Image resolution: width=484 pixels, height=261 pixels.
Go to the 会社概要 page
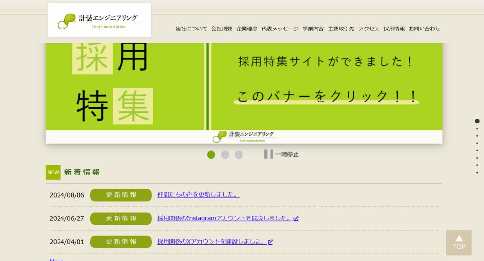point(222,29)
